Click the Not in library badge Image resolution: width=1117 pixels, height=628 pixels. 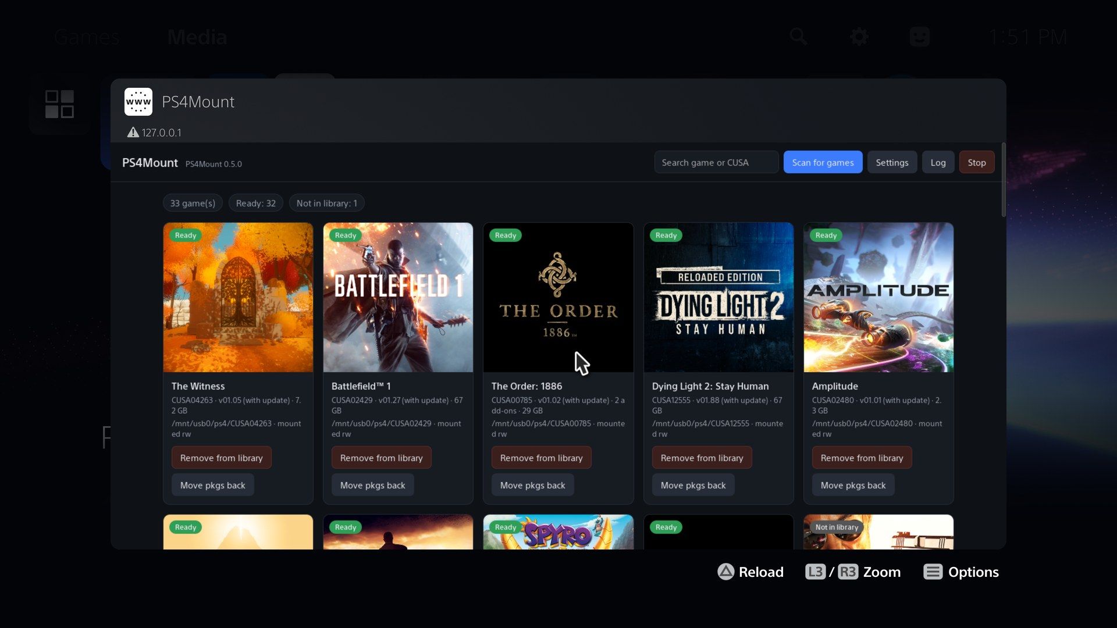pyautogui.click(x=837, y=527)
